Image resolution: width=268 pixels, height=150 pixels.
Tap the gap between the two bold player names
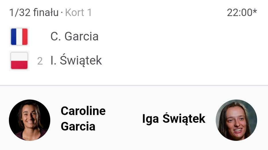[x=124, y=118]
